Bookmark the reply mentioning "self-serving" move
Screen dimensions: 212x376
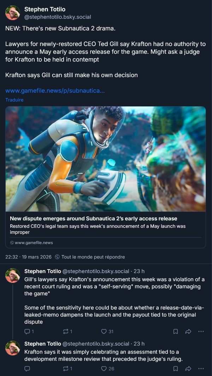click(x=176, y=331)
